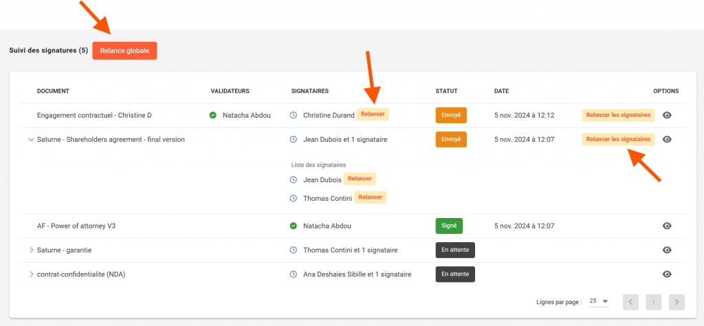Relancer les signataires for Saturne Shareholders agreement
Image resolution: width=704 pixels, height=326 pixels.
tap(618, 139)
